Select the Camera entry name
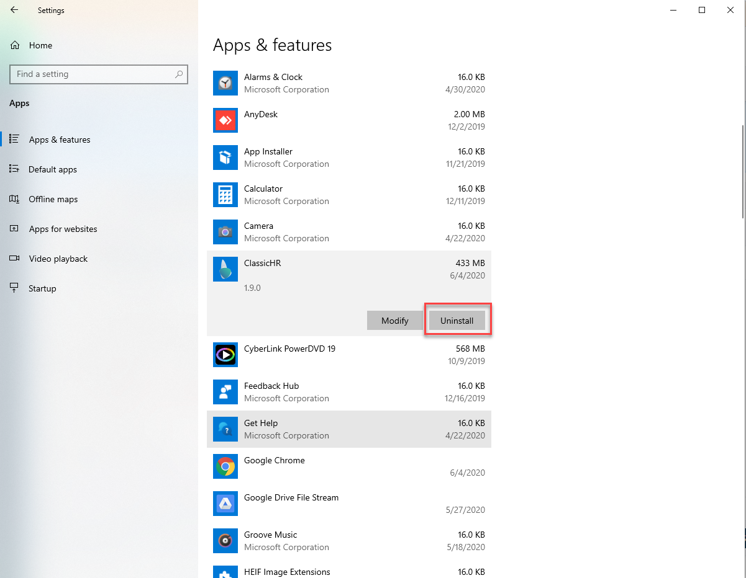 (x=258, y=226)
